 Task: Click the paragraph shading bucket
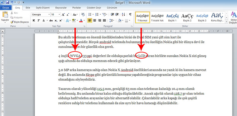(x=120, y=20)
